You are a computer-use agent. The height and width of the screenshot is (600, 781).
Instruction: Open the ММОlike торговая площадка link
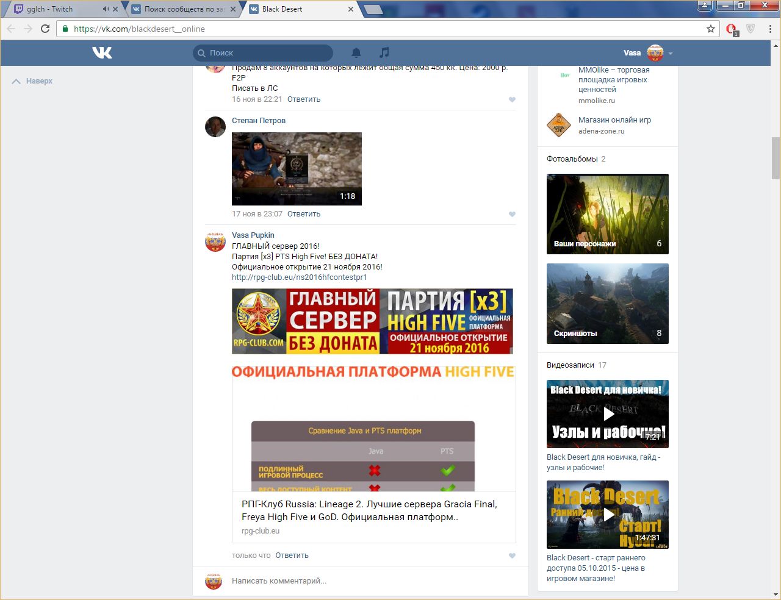614,80
